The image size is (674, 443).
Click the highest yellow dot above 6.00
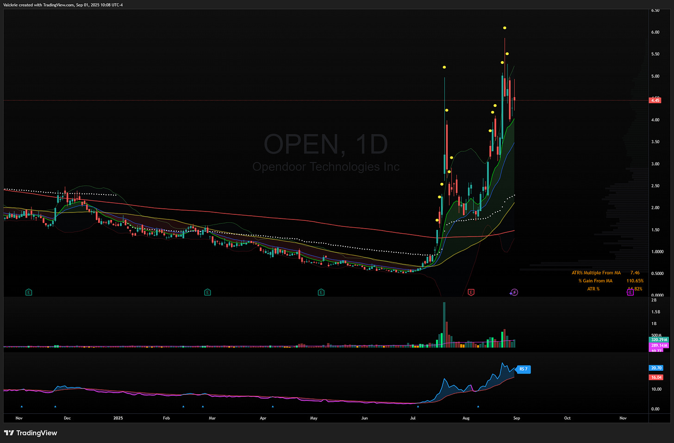click(505, 28)
